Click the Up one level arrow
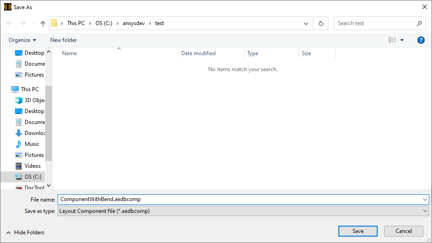This screenshot has height=243, width=432. pos(43,23)
